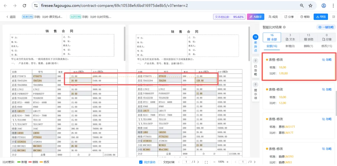Ignore the 意思LM317T difference

(327, 119)
